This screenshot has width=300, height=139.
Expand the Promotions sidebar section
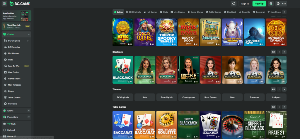pos(28,117)
